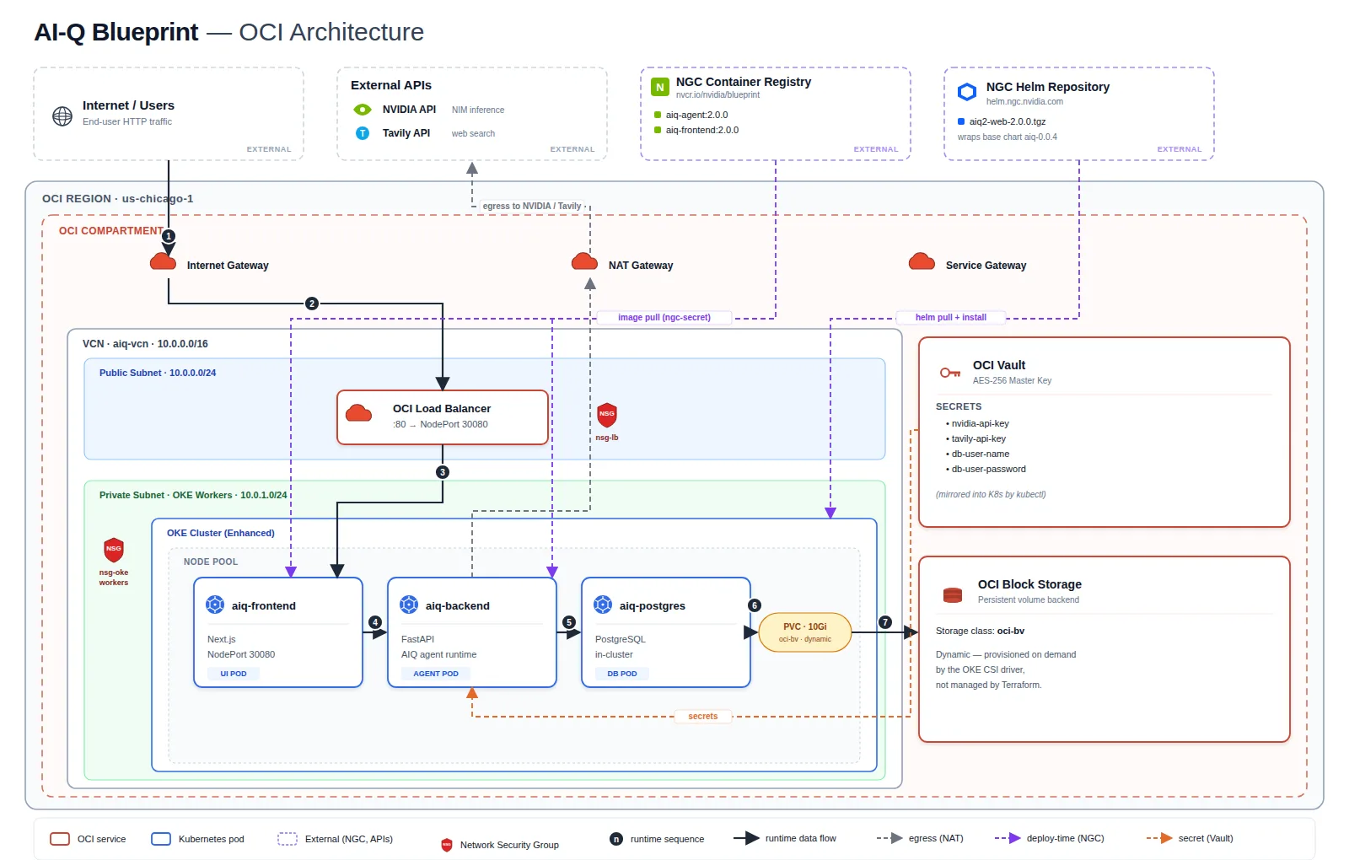Click the OCI COMPARTMENT label

(x=111, y=231)
